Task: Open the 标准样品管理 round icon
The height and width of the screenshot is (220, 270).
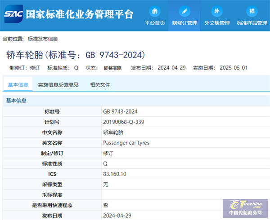Action: pos(252,11)
